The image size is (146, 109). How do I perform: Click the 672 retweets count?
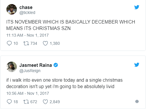(x=34, y=102)
